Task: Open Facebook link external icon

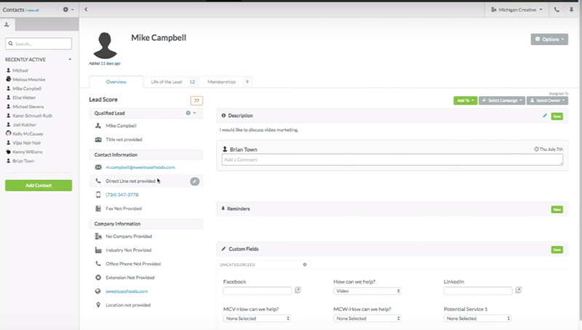Action: pyautogui.click(x=298, y=290)
